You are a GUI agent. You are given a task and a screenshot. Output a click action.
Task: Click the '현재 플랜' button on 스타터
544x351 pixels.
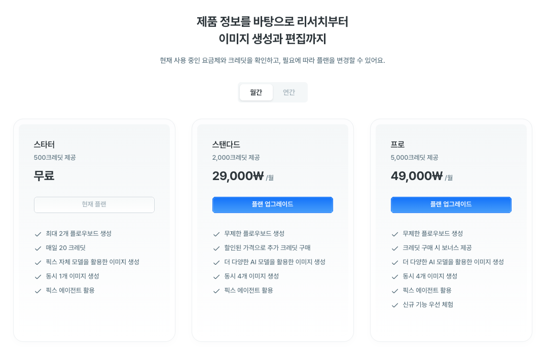pos(94,204)
